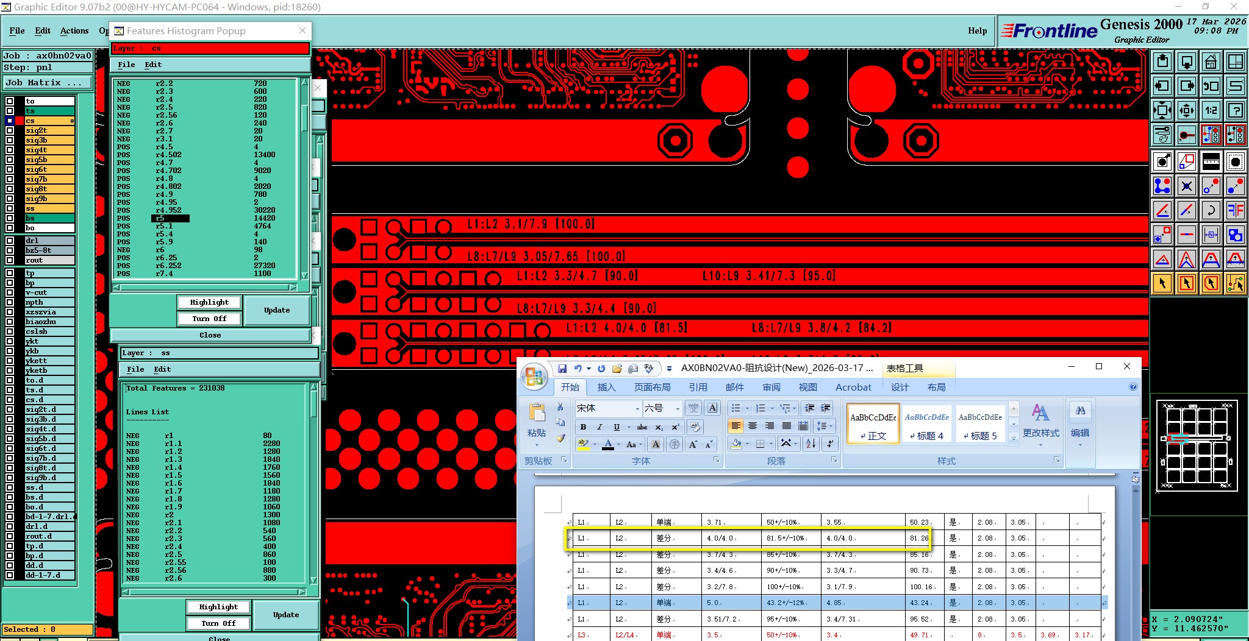Toggle visibility checkbox for layer ss

10,208
